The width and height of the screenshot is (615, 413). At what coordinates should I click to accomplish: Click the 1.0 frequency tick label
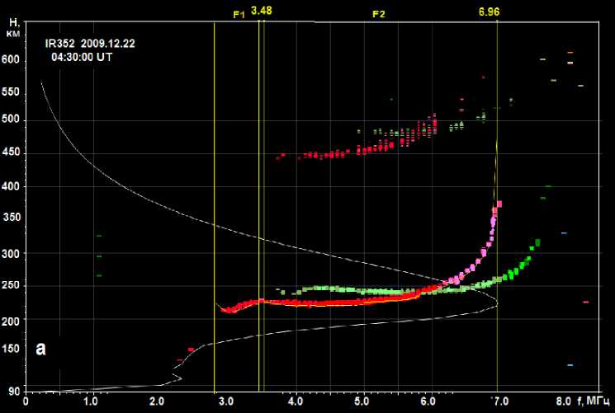click(91, 401)
